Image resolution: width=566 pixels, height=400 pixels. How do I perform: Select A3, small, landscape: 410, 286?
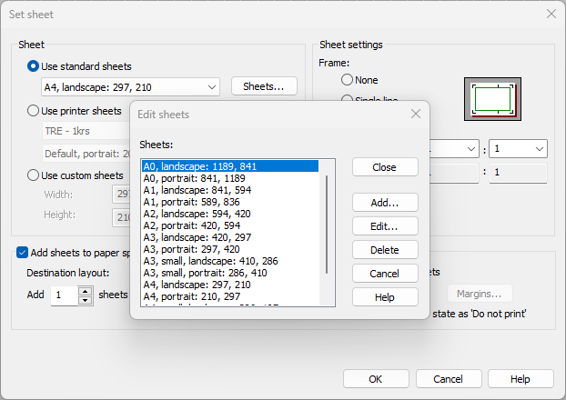click(x=210, y=260)
